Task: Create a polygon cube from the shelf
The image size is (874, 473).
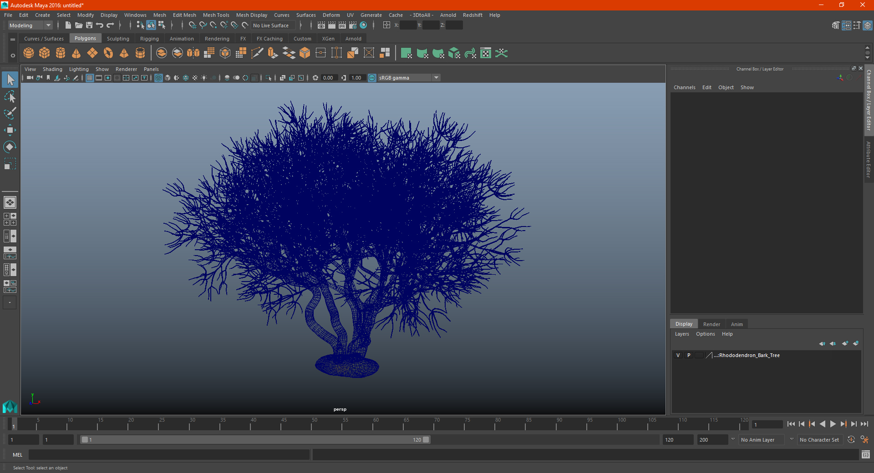Action: [x=45, y=53]
